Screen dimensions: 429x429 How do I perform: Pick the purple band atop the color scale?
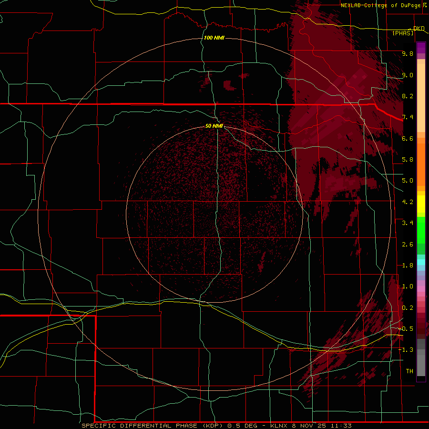click(421, 48)
